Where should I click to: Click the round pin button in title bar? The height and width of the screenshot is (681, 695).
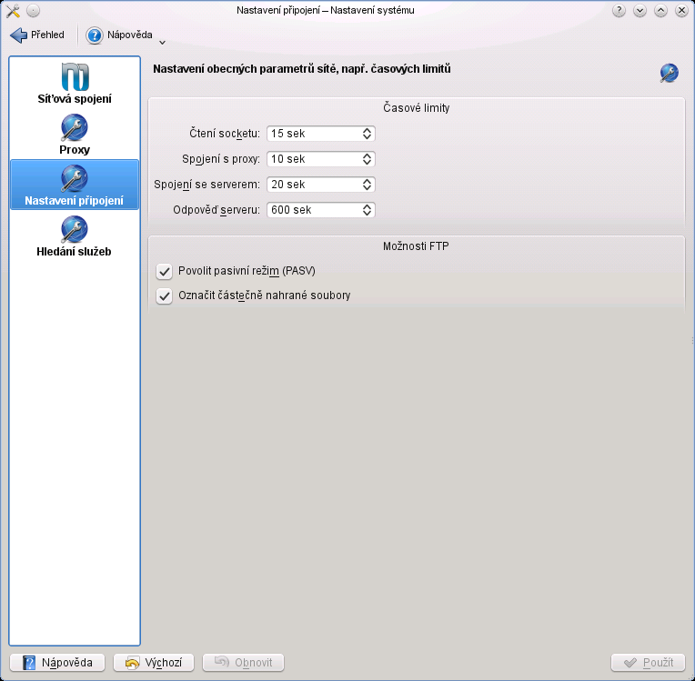[x=34, y=10]
